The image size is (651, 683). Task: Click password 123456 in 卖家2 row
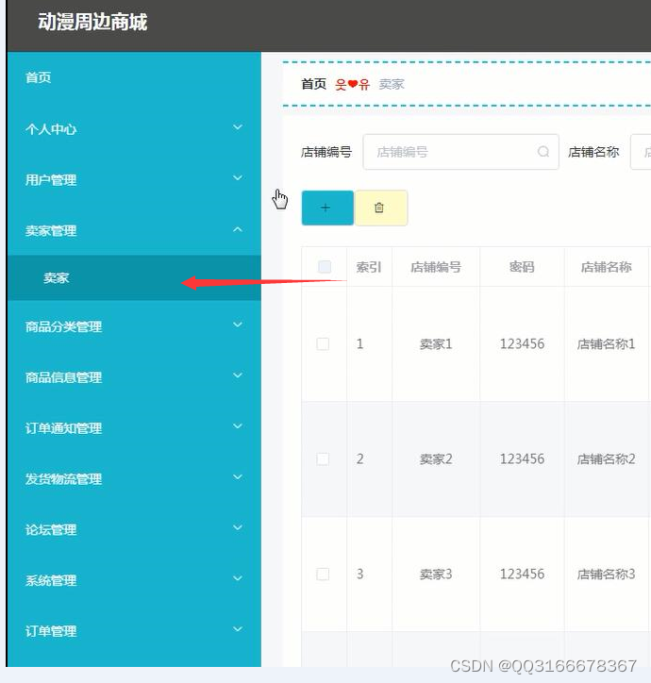[x=522, y=458]
